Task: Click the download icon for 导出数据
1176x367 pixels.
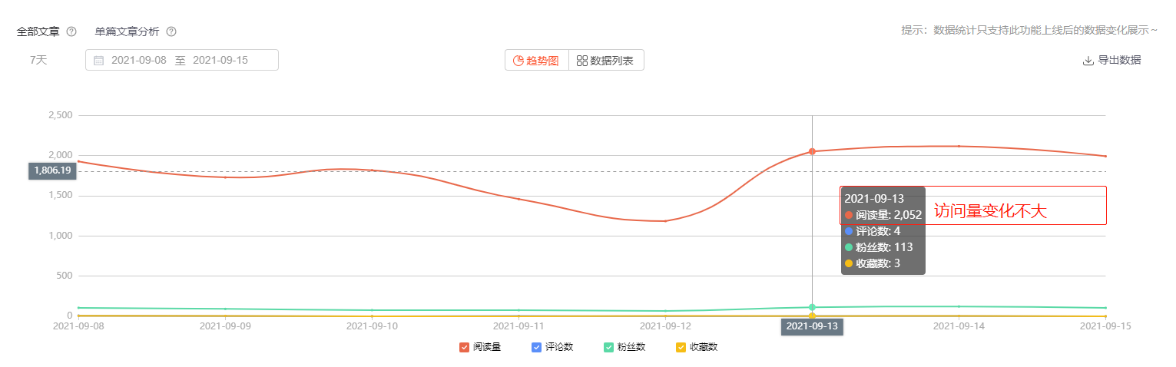Action: click(x=1088, y=61)
